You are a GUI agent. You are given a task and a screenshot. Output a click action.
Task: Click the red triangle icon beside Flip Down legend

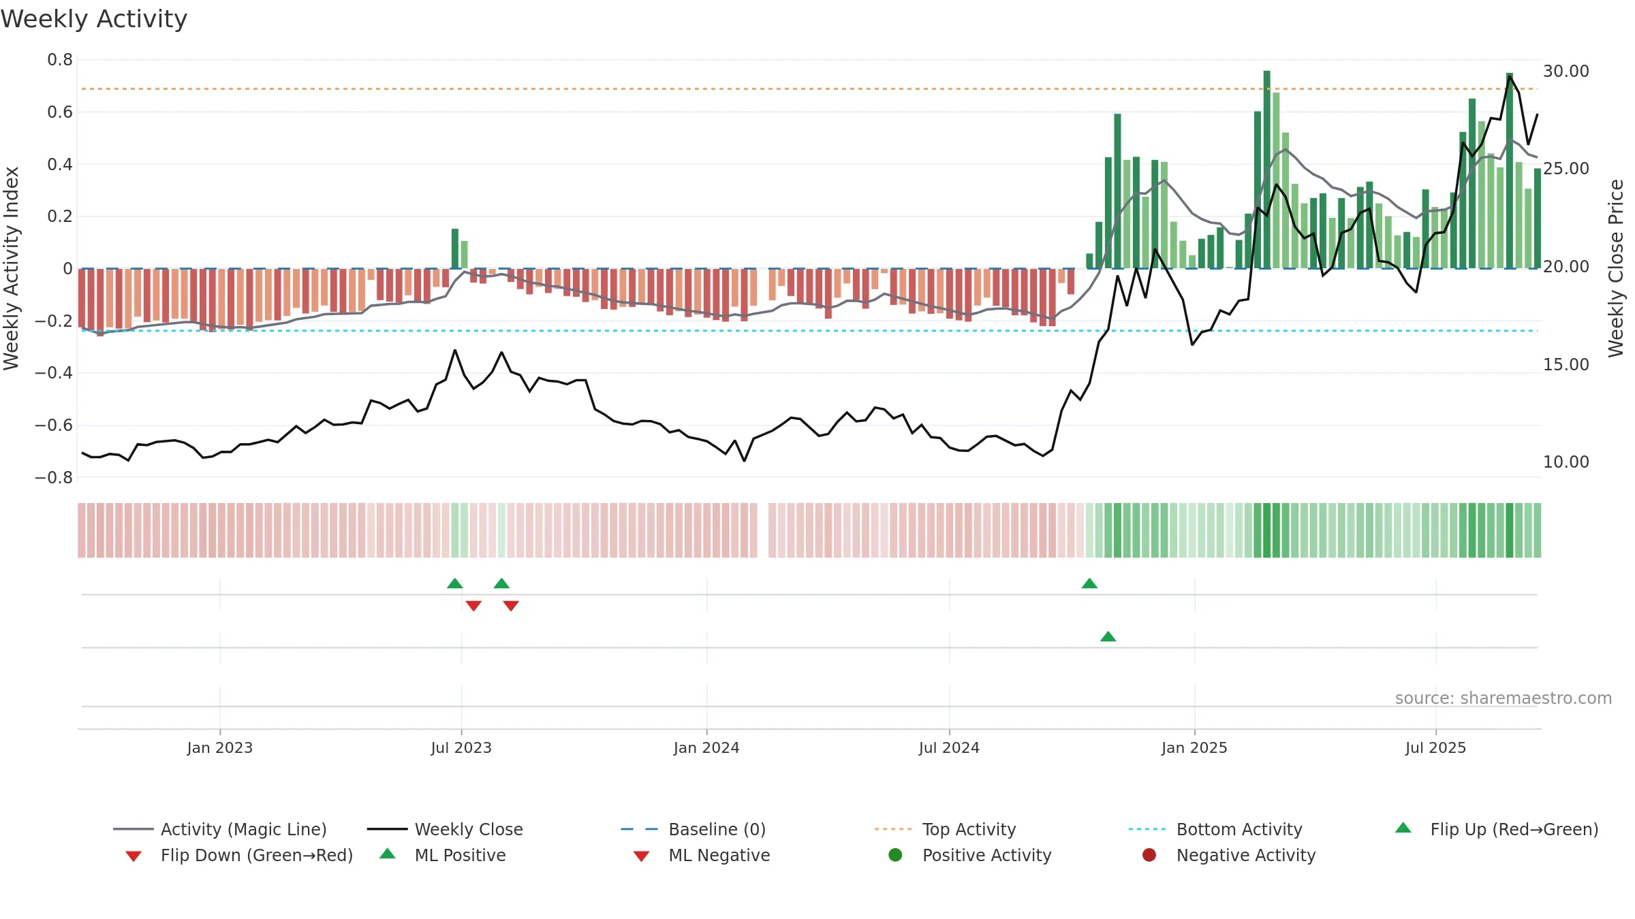(134, 856)
